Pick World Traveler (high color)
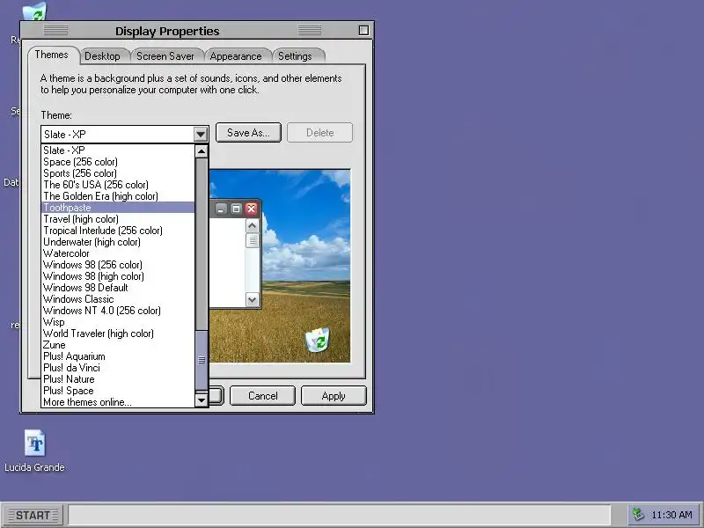The height and width of the screenshot is (528, 704). pyautogui.click(x=118, y=334)
